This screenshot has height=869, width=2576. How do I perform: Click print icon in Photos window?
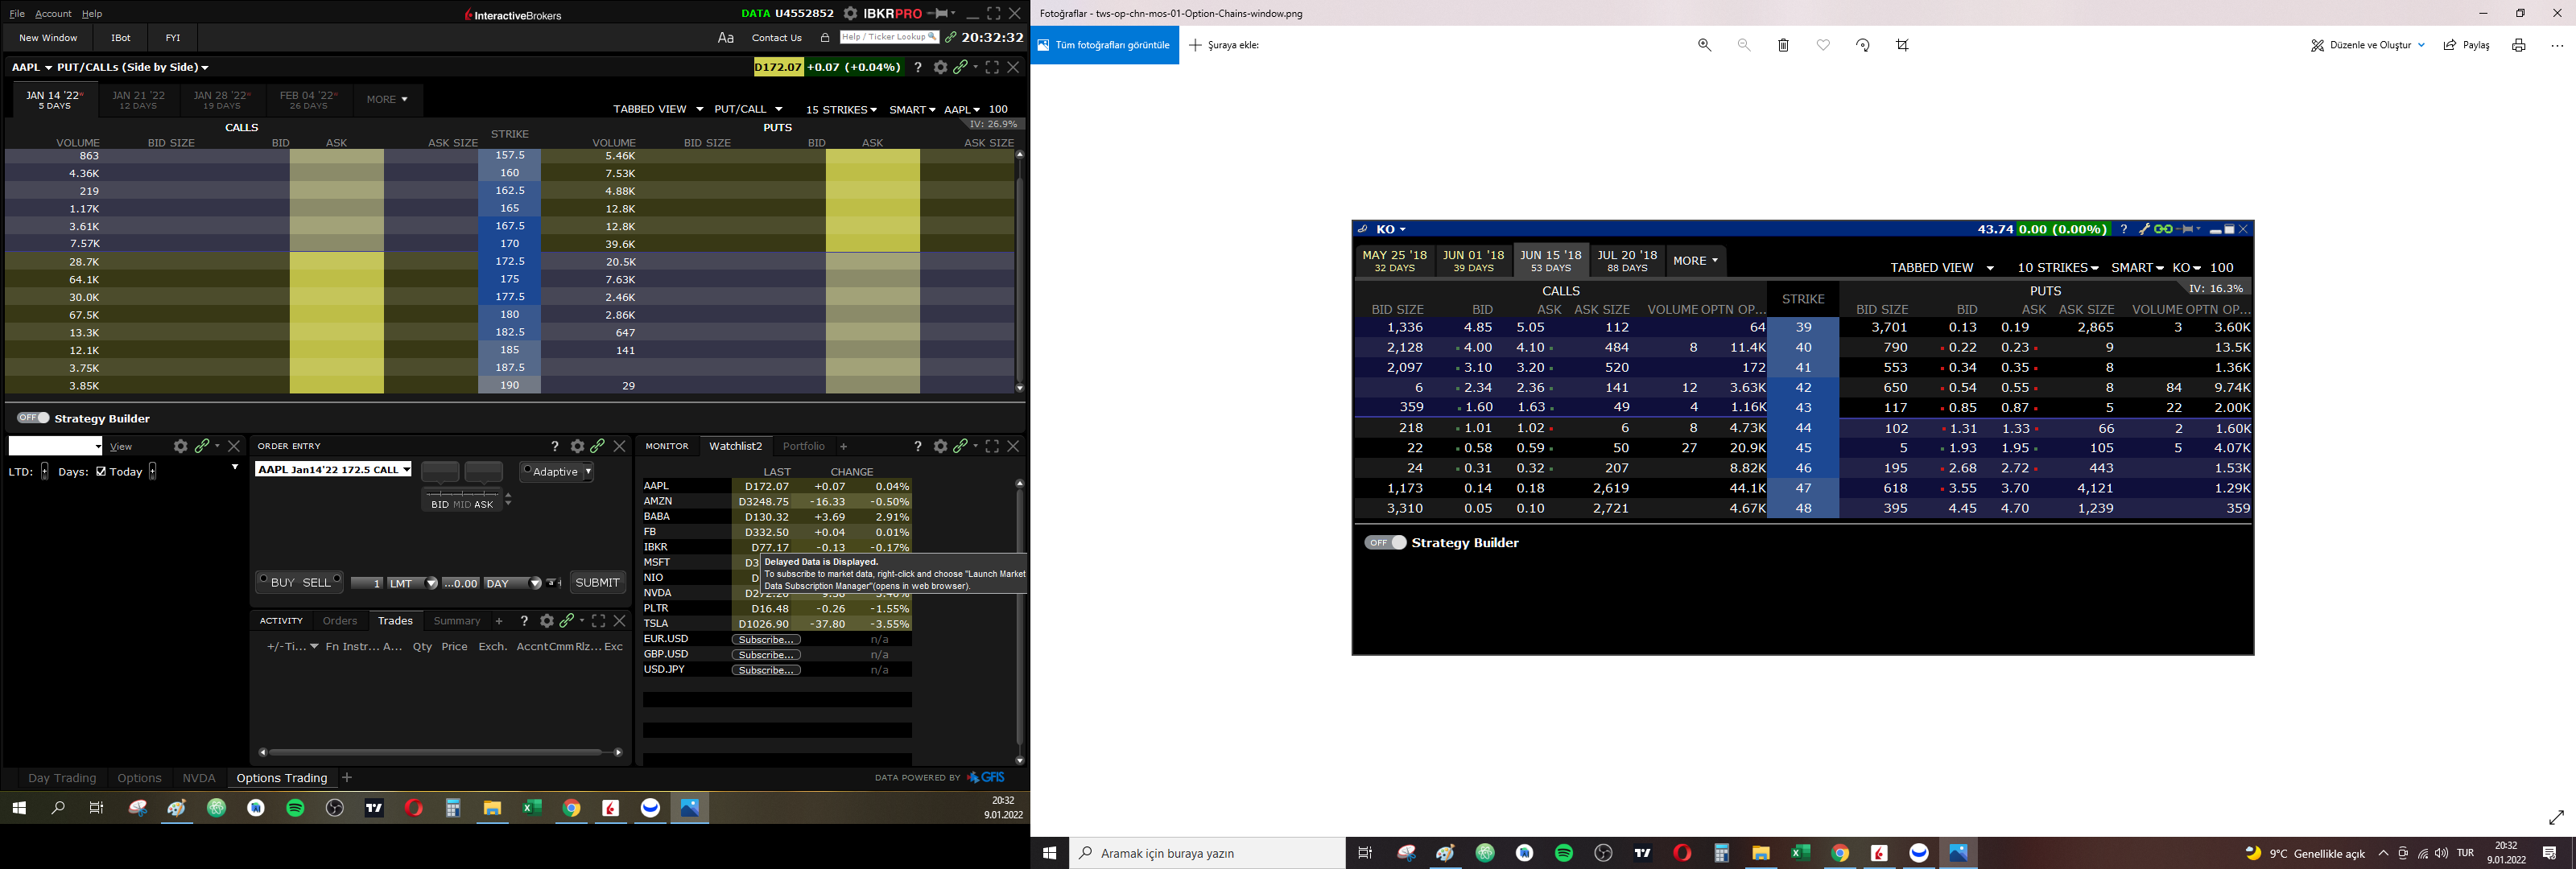2518,45
